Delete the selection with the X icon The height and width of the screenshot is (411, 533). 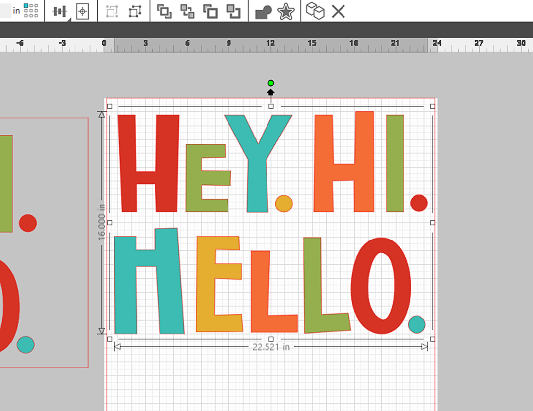tap(338, 11)
